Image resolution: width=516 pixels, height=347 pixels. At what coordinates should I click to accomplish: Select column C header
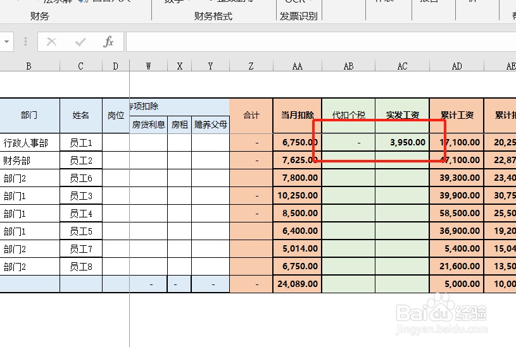tap(81, 66)
